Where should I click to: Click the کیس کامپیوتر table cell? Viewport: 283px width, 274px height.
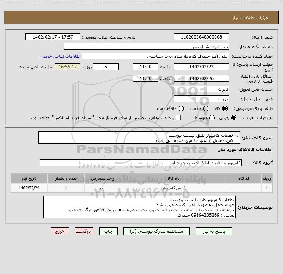tap(173, 188)
